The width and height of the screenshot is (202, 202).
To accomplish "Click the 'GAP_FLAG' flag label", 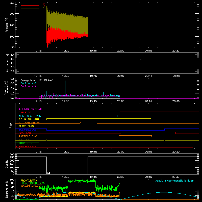I will (25, 112).
